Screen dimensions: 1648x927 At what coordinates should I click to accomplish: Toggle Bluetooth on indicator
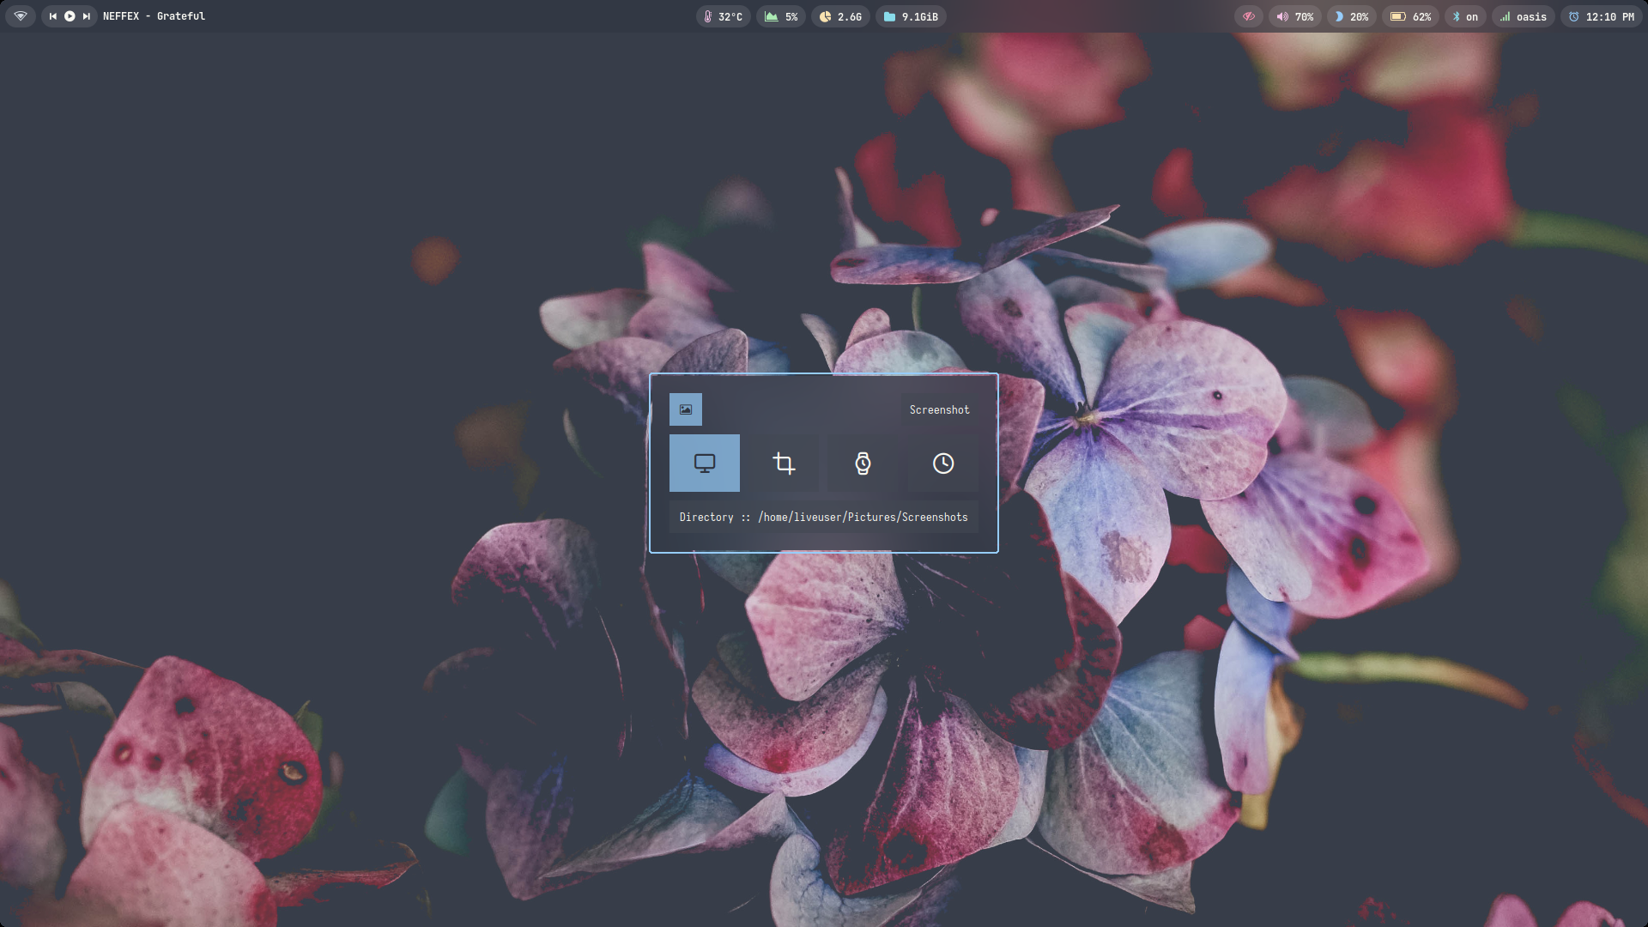pos(1464,17)
